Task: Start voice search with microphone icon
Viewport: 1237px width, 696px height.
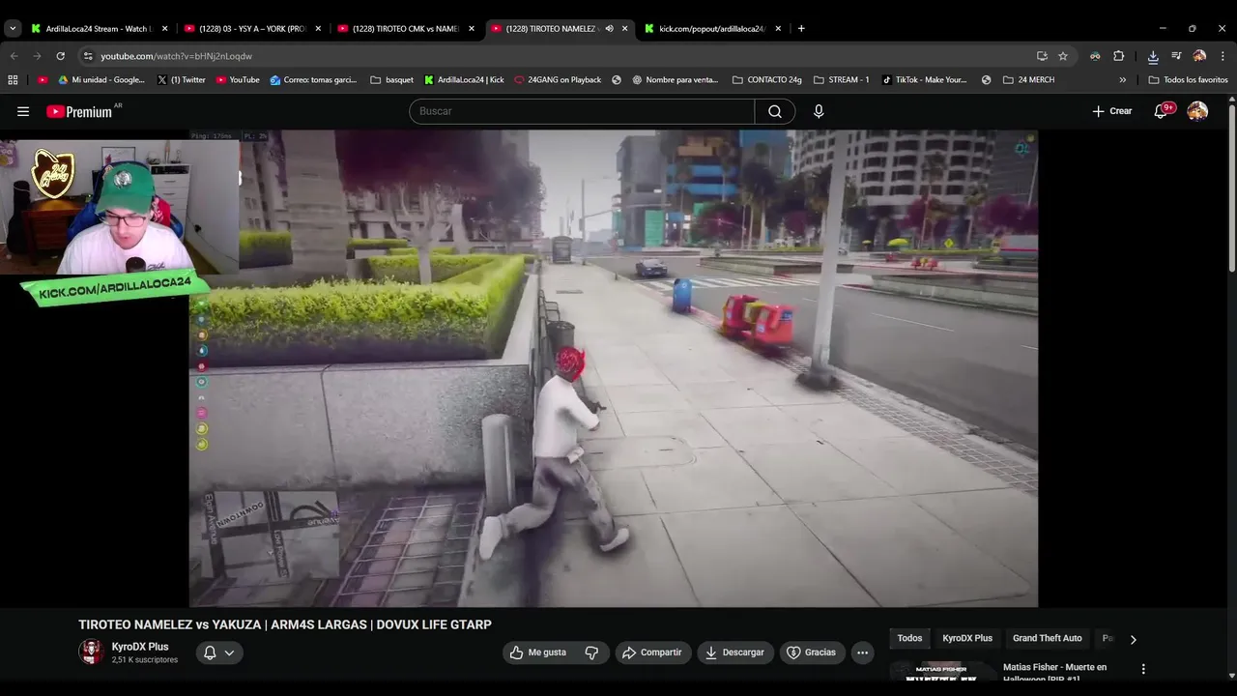Action: (x=819, y=111)
